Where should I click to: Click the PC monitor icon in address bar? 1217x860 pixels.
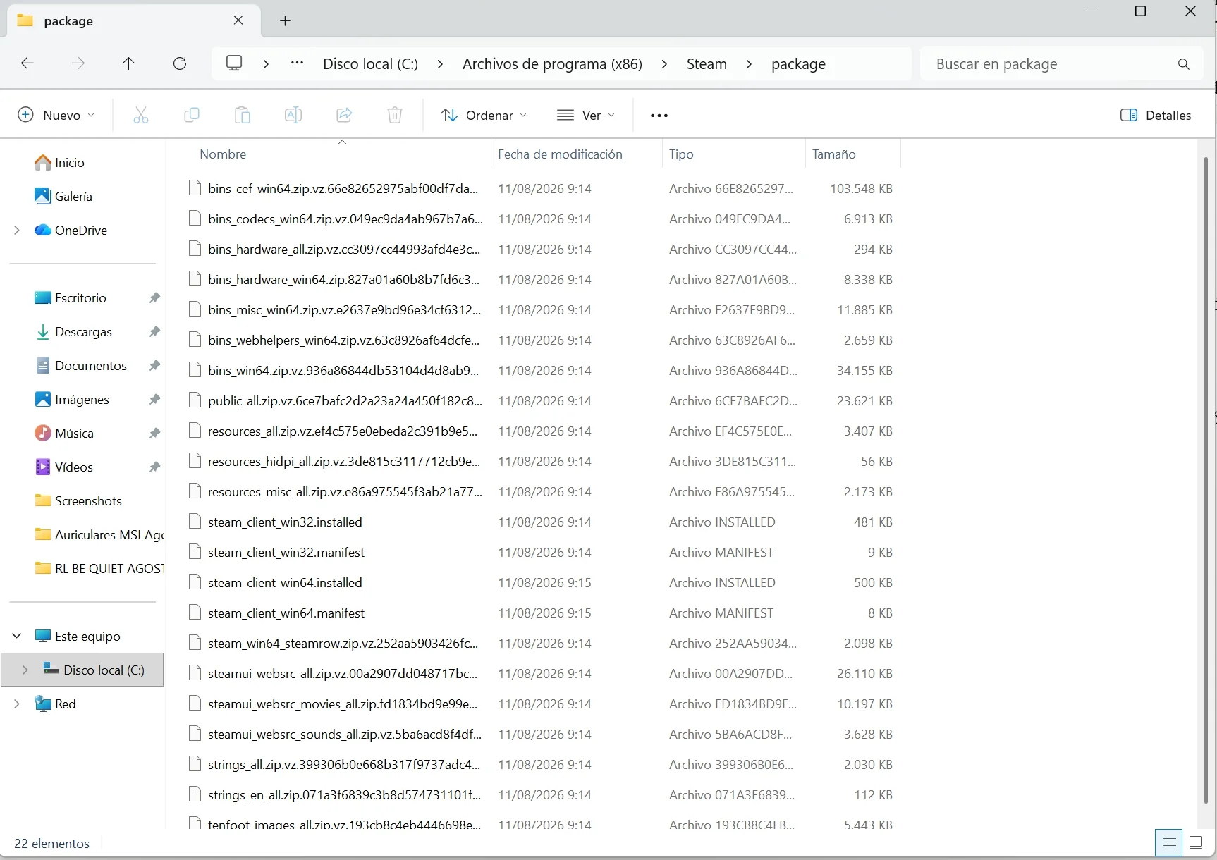(x=234, y=63)
